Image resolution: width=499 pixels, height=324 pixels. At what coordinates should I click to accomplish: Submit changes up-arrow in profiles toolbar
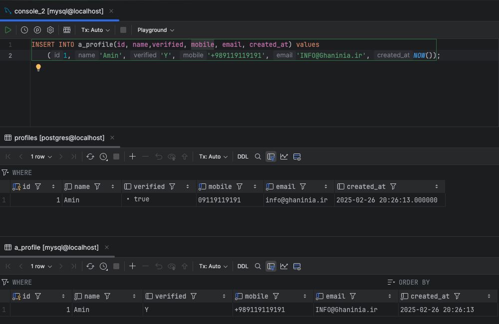point(185,157)
